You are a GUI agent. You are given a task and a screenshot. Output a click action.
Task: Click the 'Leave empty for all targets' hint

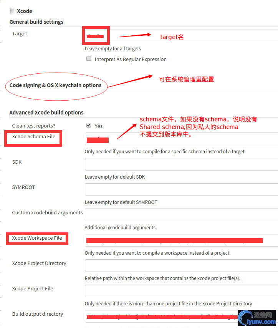pyautogui.click(x=113, y=49)
